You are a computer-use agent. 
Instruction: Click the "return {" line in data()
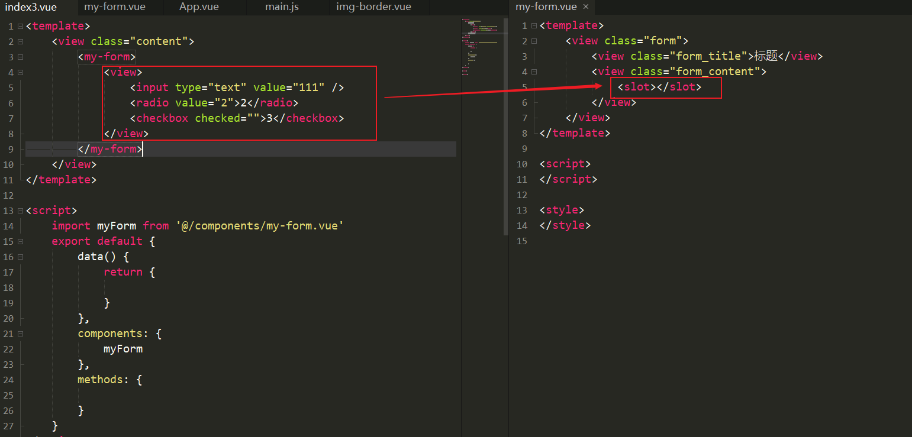point(130,272)
